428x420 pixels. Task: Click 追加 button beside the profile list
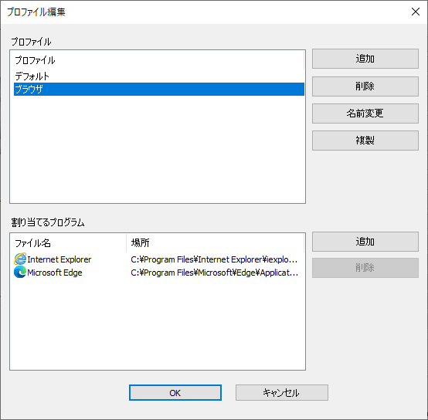click(365, 59)
